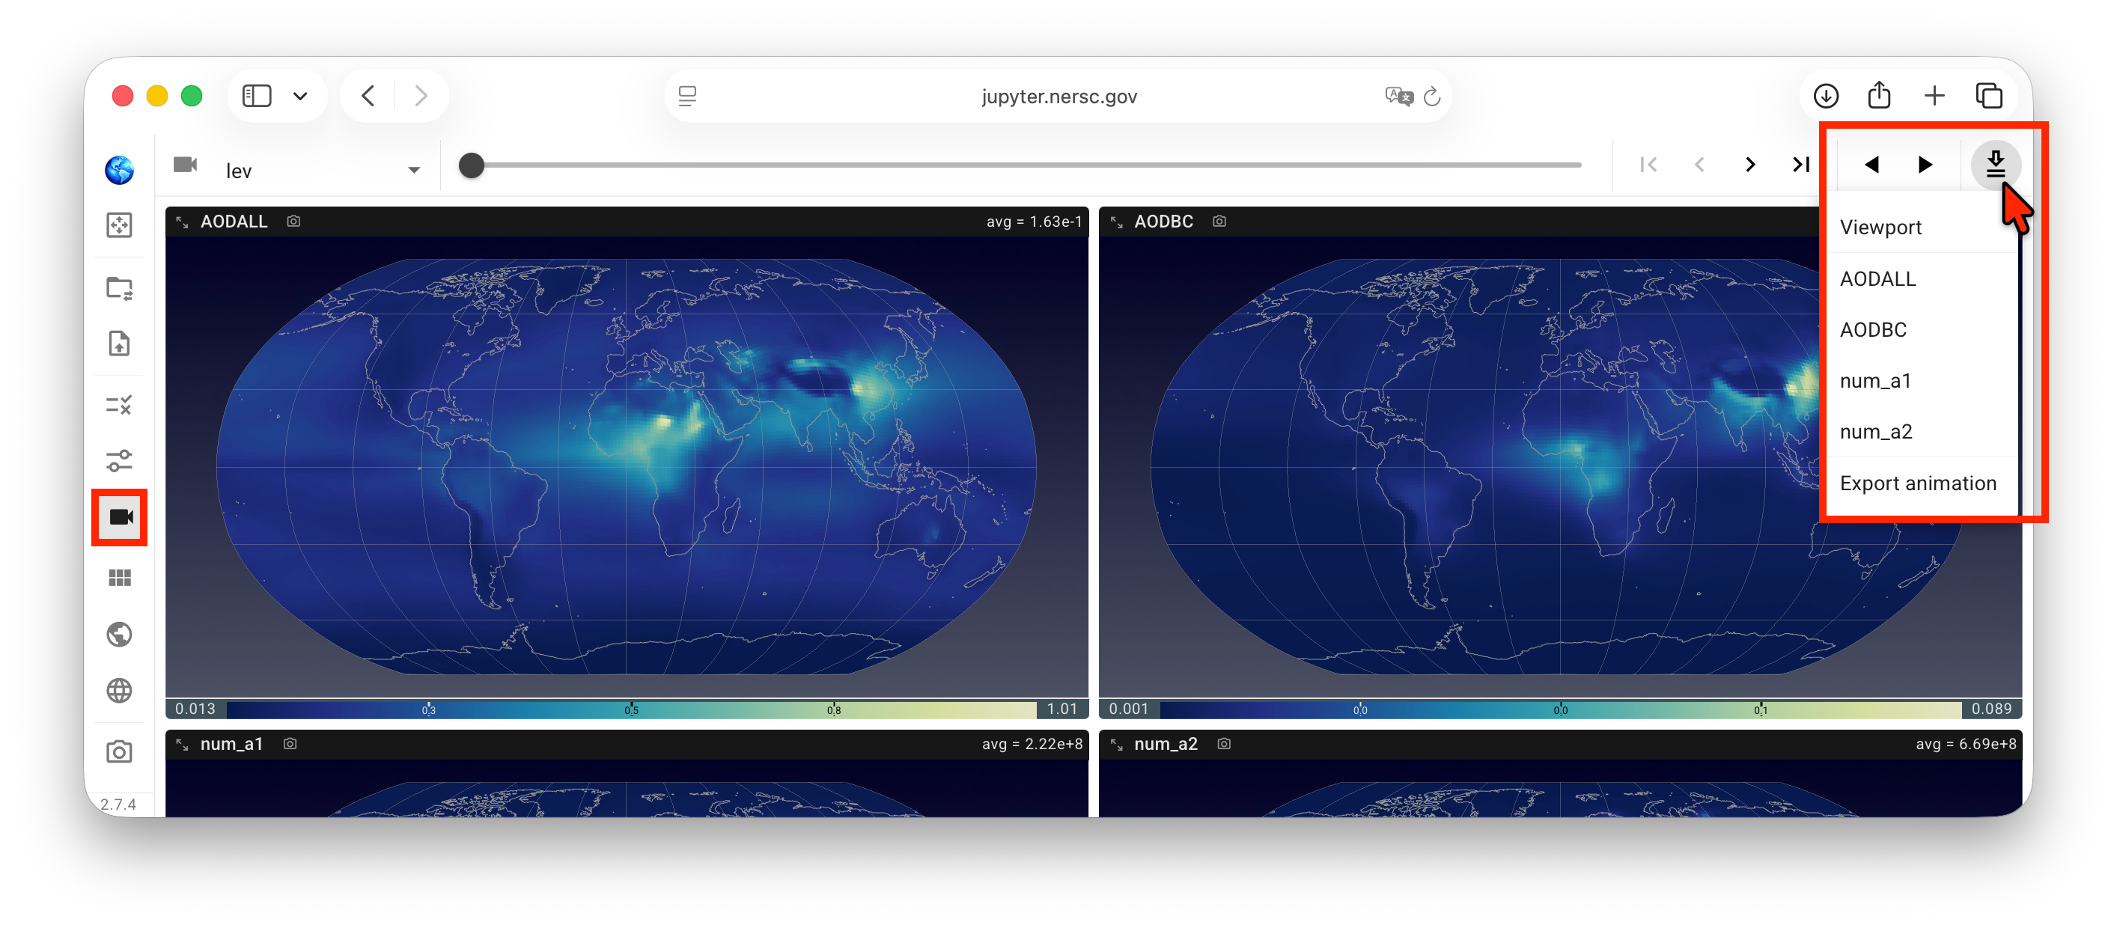2117x928 pixels.
Task: Show Safari downloads
Action: (x=1825, y=96)
